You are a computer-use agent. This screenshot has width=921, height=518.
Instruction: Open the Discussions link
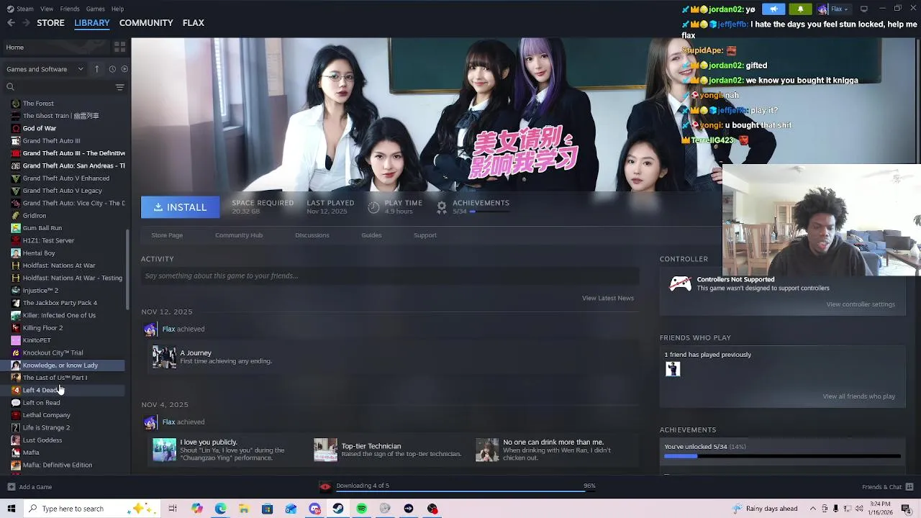point(312,235)
